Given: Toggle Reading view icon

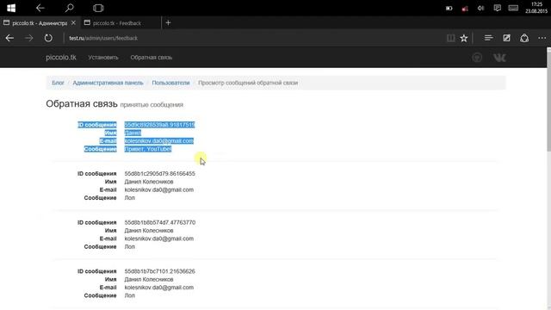Looking at the screenshot, I should pos(450,38).
